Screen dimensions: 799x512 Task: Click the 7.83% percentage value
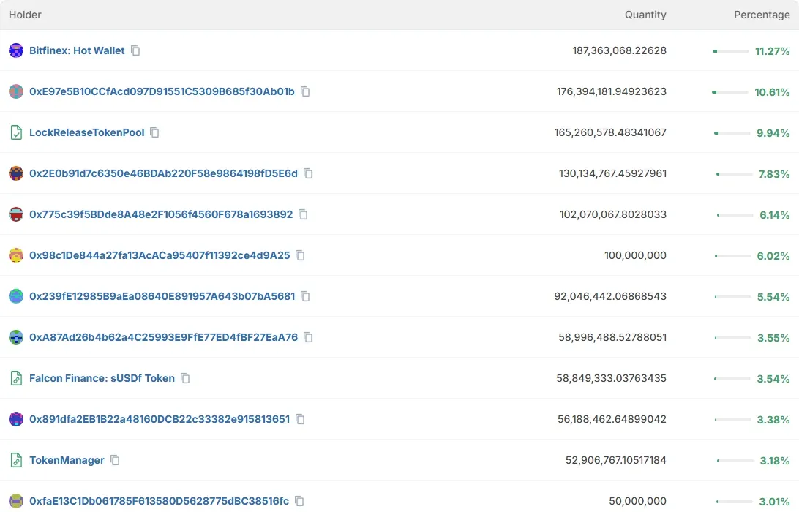pos(774,174)
